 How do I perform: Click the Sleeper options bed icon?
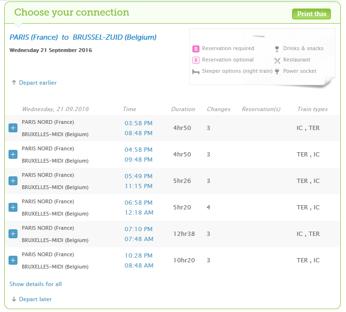(x=196, y=72)
